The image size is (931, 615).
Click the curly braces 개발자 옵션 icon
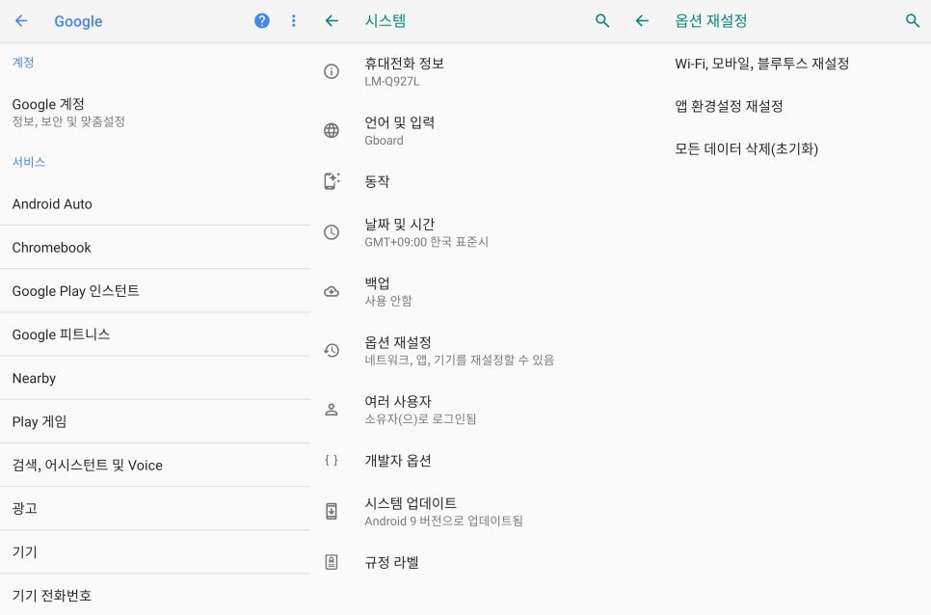point(332,460)
